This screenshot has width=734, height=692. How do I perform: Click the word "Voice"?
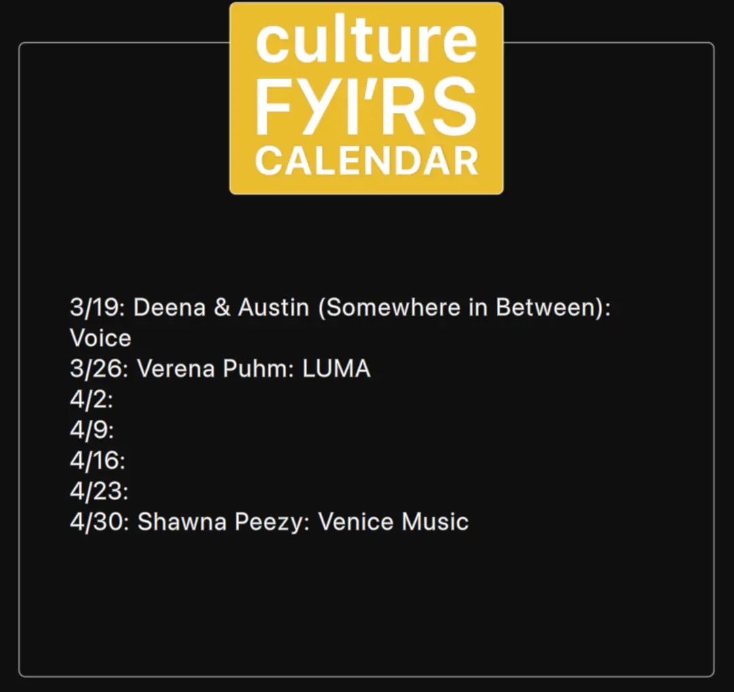point(101,338)
